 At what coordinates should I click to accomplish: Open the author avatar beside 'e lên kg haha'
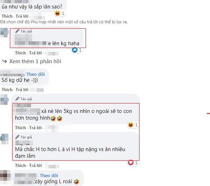click(x=5, y=32)
